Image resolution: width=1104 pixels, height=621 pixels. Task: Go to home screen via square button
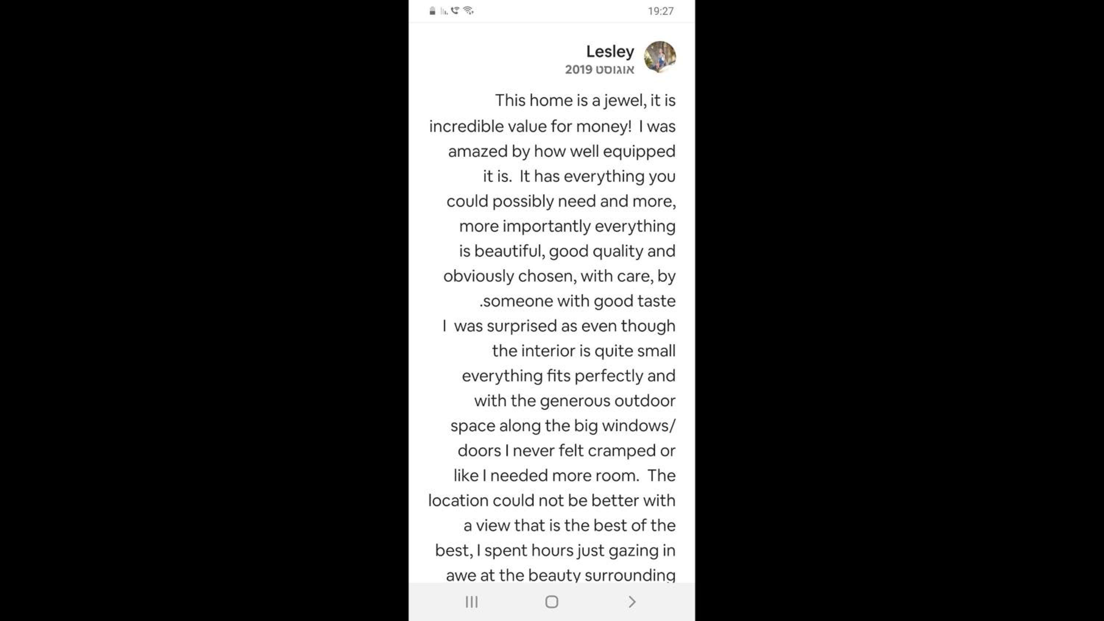pyautogui.click(x=552, y=602)
